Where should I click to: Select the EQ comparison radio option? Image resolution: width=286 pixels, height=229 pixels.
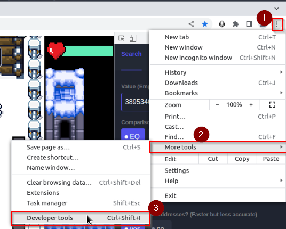click(x=133, y=136)
